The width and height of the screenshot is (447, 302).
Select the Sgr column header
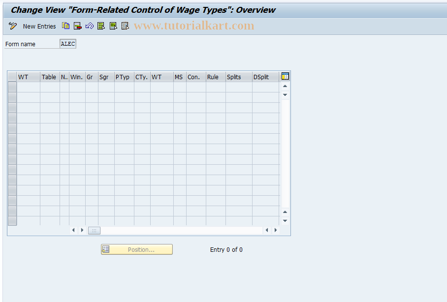coord(106,77)
